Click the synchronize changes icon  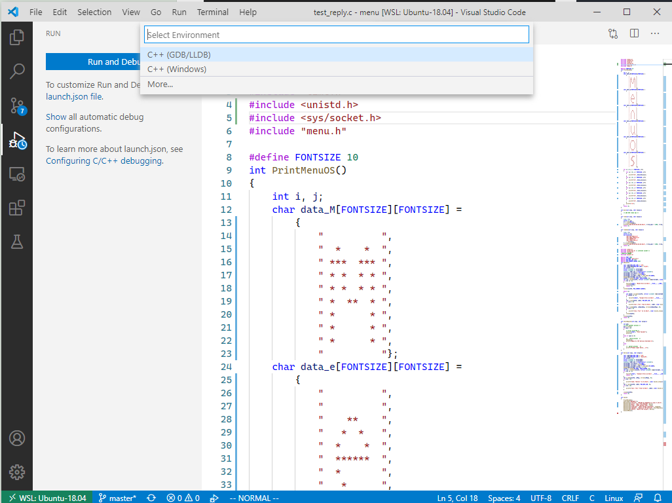151,498
